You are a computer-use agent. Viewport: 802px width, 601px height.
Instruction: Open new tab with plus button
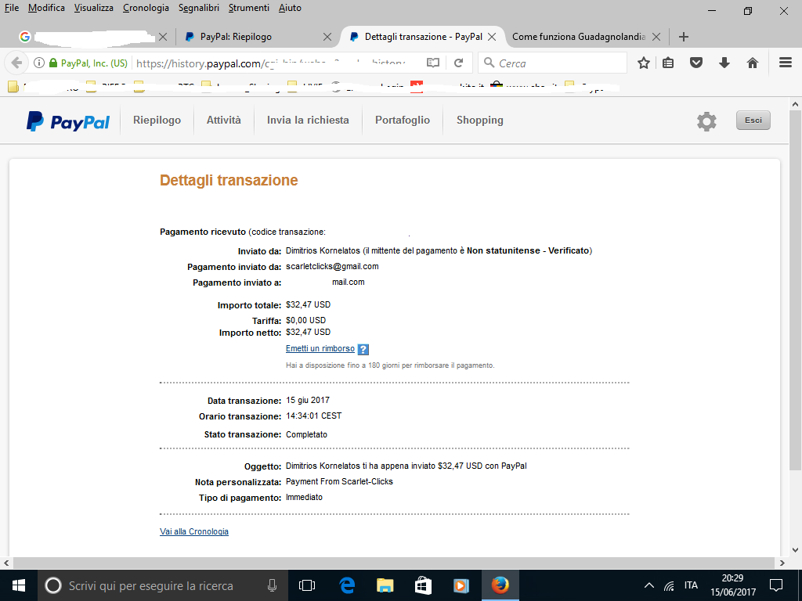click(x=683, y=37)
